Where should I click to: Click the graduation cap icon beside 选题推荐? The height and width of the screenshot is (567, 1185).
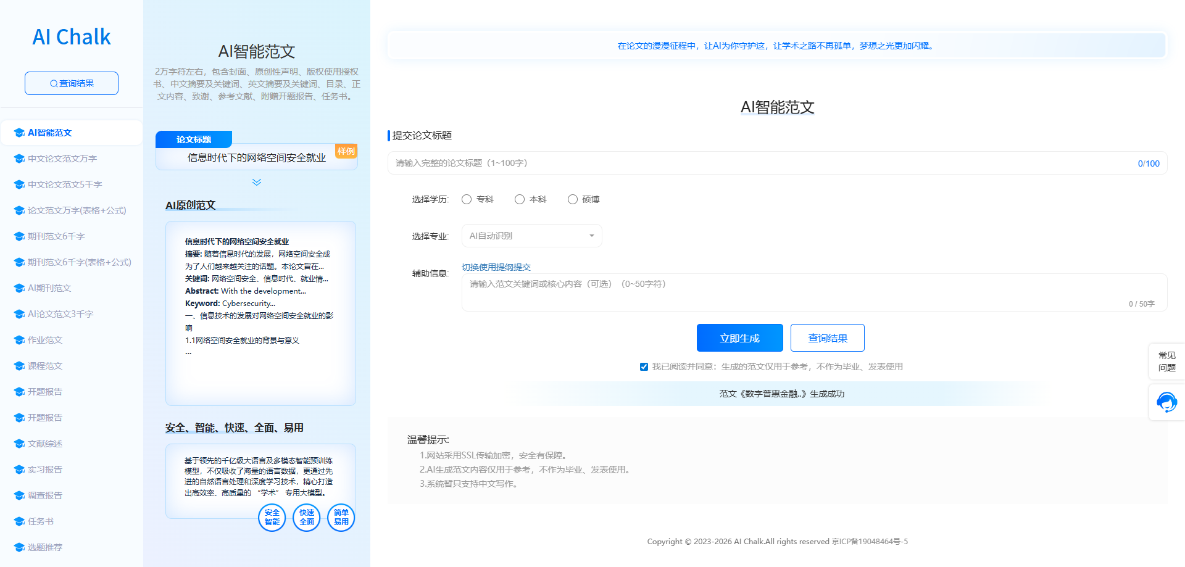click(19, 547)
